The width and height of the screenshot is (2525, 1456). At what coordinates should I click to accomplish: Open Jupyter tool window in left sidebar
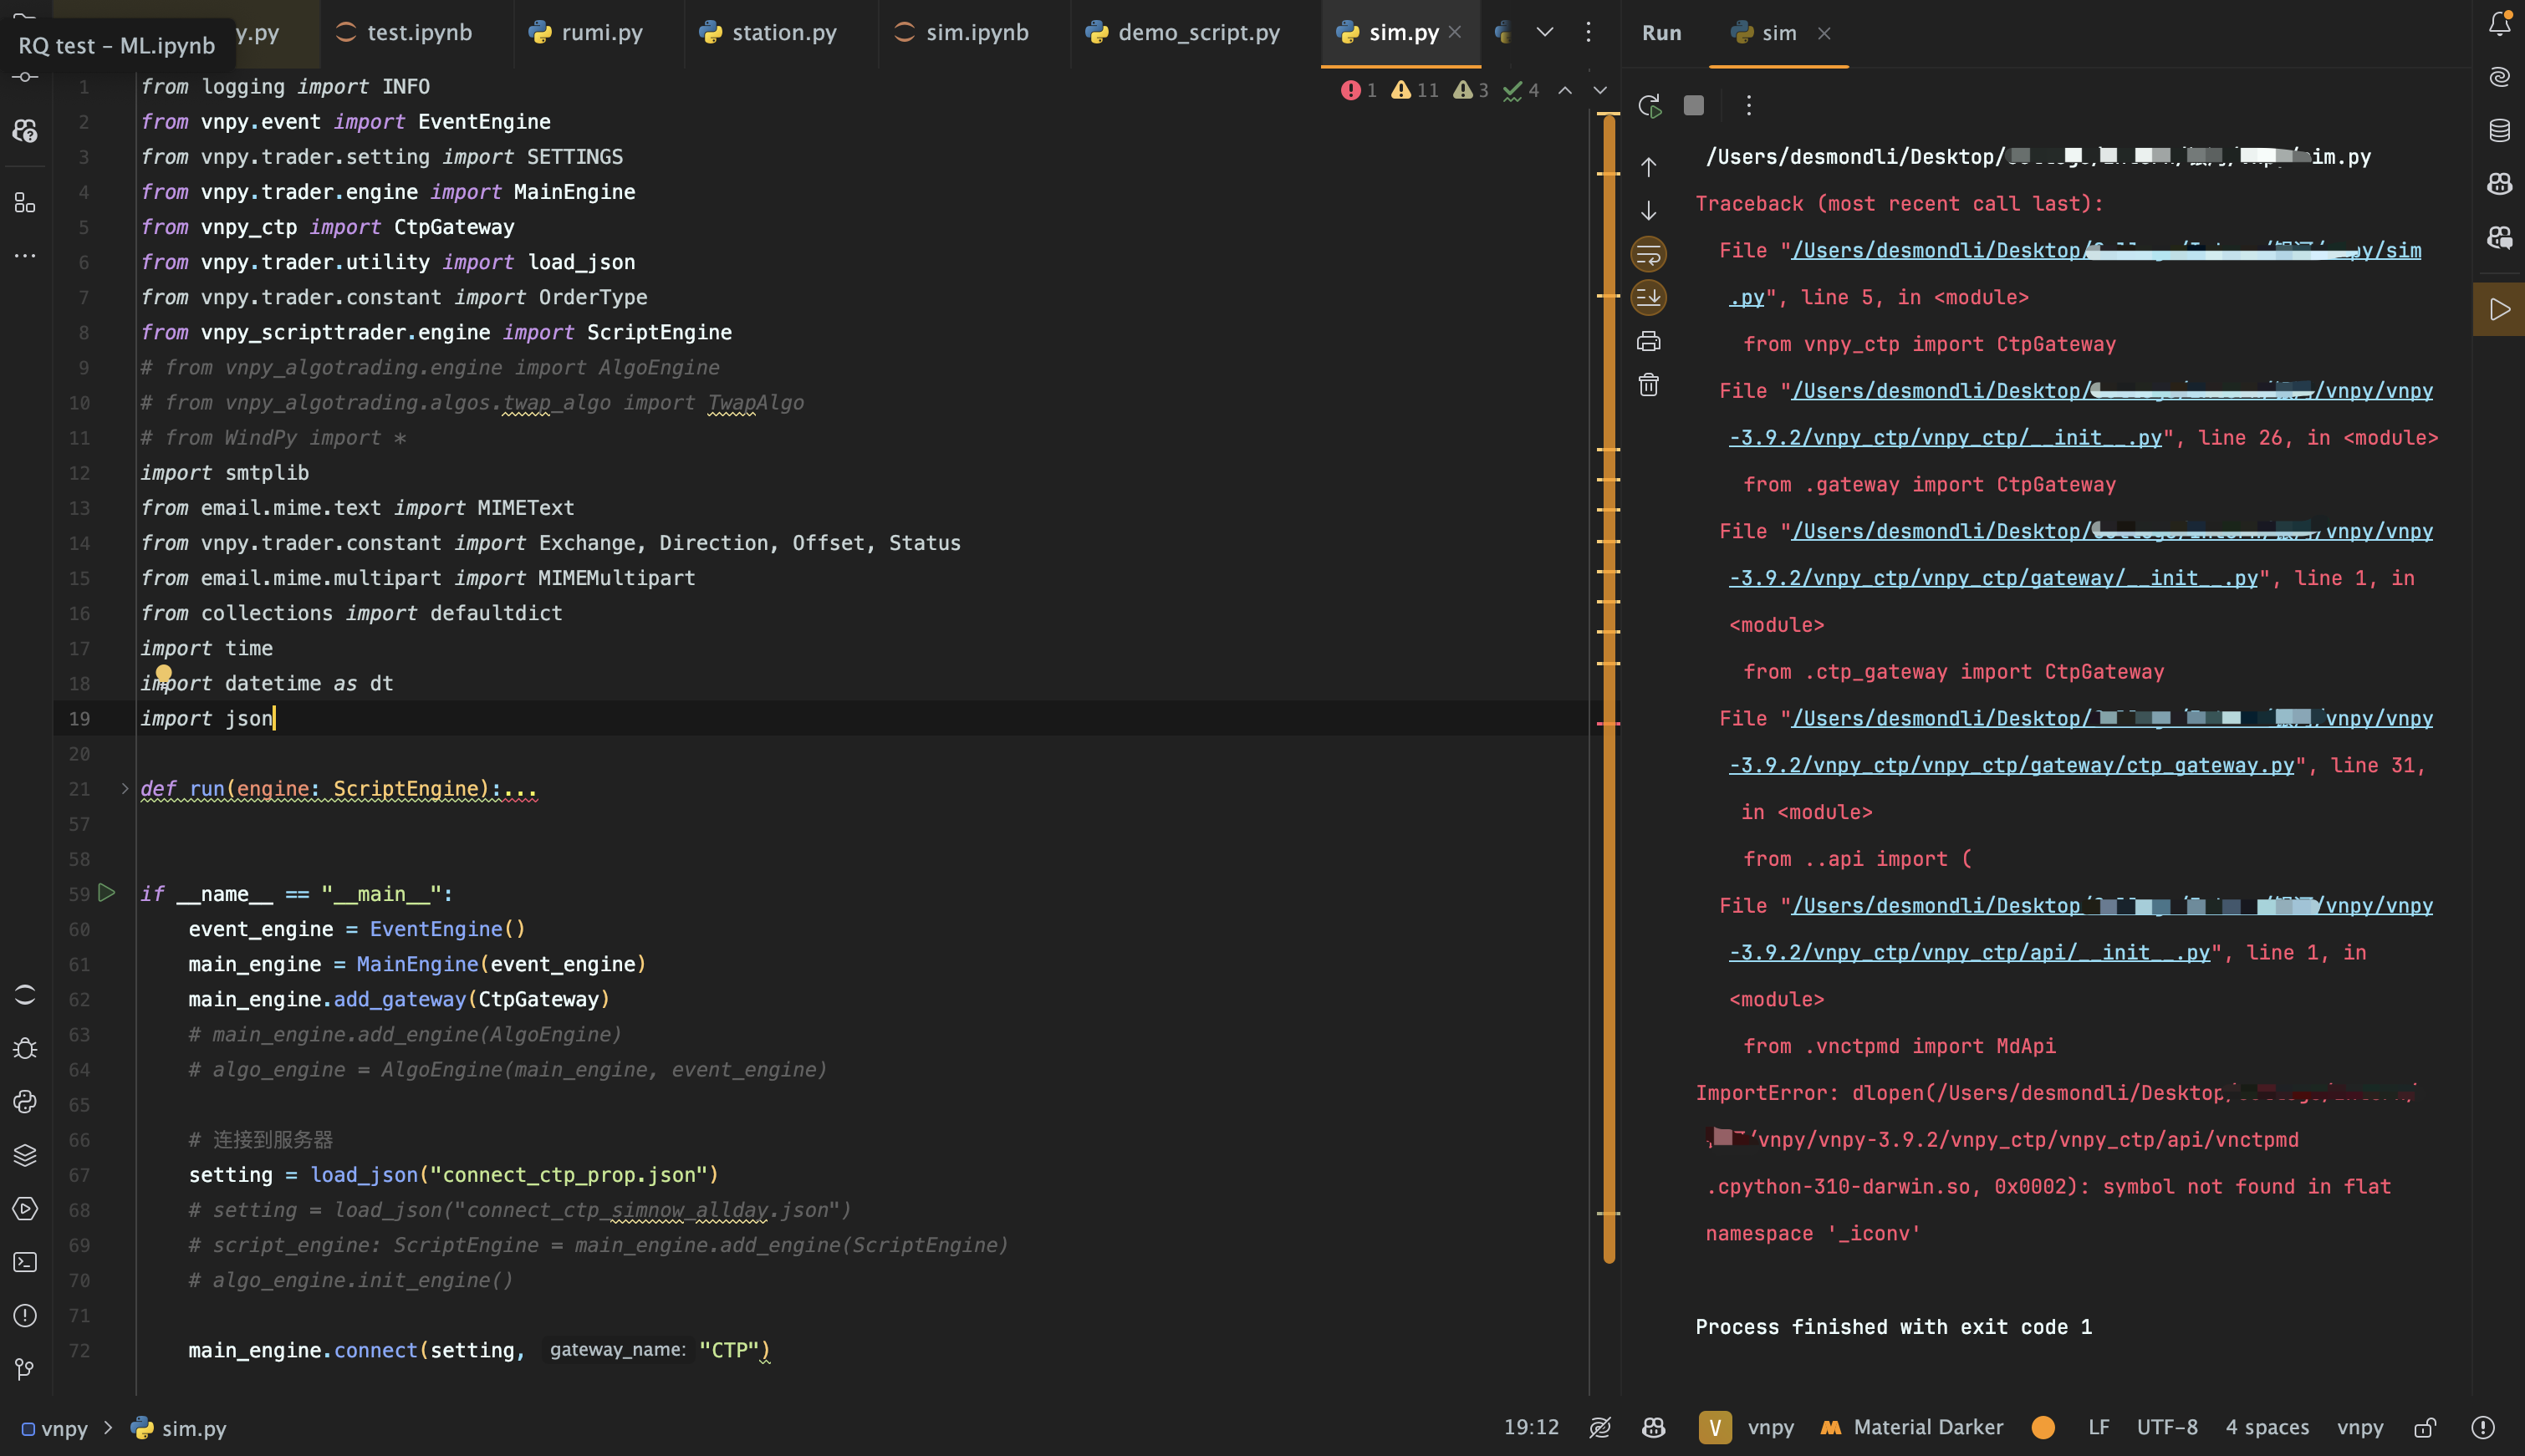[x=25, y=994]
